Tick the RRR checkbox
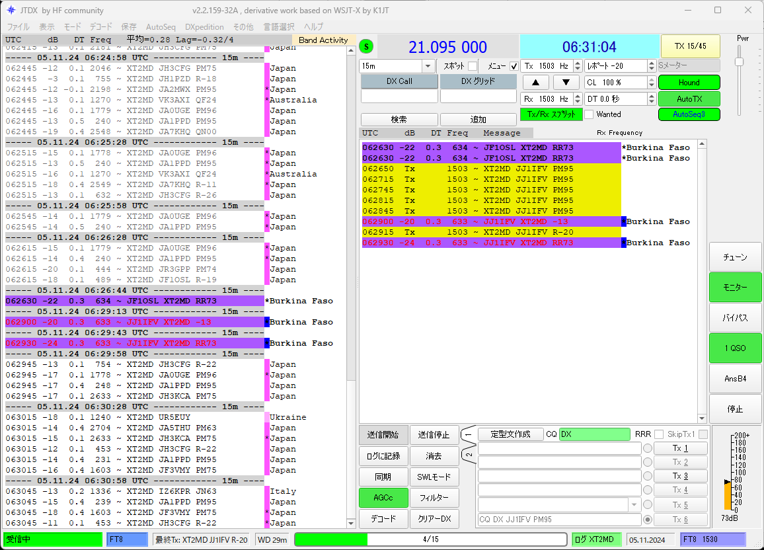 tap(659, 434)
